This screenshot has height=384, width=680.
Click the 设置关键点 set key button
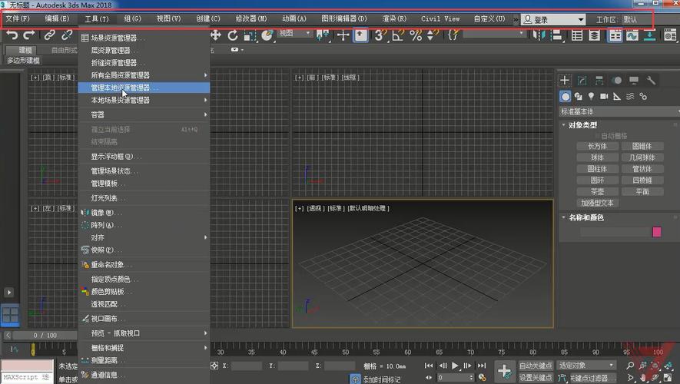click(x=536, y=378)
